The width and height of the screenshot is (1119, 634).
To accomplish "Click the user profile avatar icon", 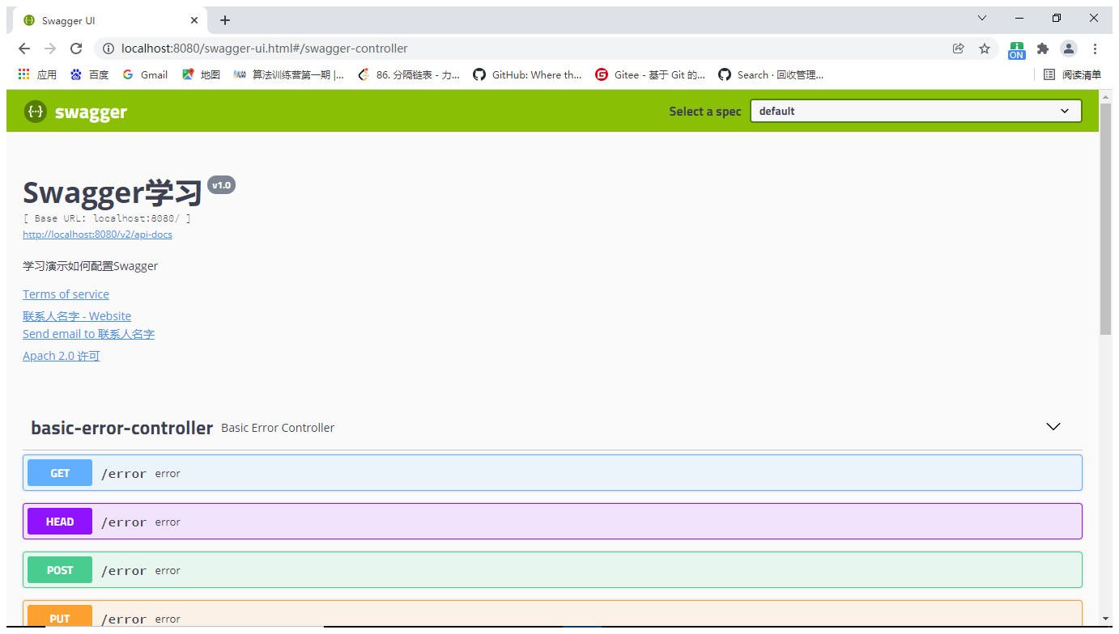I will pos(1068,49).
